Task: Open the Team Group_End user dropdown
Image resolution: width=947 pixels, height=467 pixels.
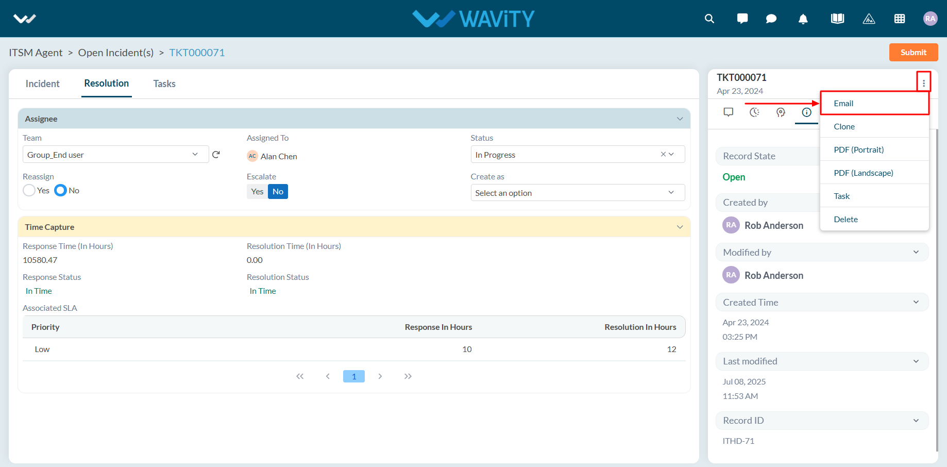Action: pyautogui.click(x=115, y=154)
